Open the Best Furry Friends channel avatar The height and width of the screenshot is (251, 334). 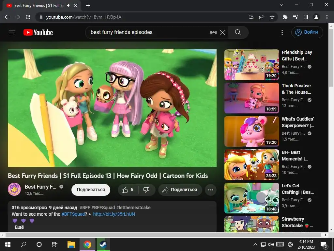click(x=14, y=189)
